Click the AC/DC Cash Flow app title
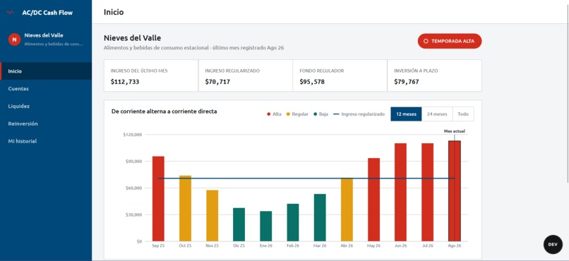The image size is (569, 261). pyautogui.click(x=47, y=13)
